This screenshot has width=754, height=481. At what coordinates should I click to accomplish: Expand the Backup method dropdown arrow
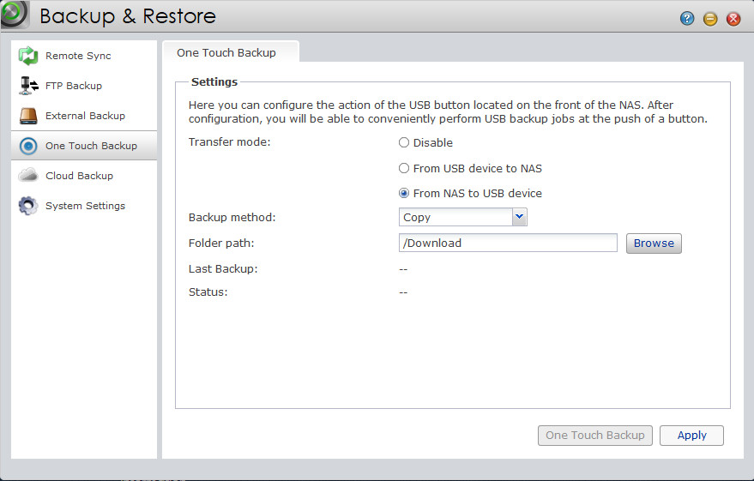(x=519, y=218)
